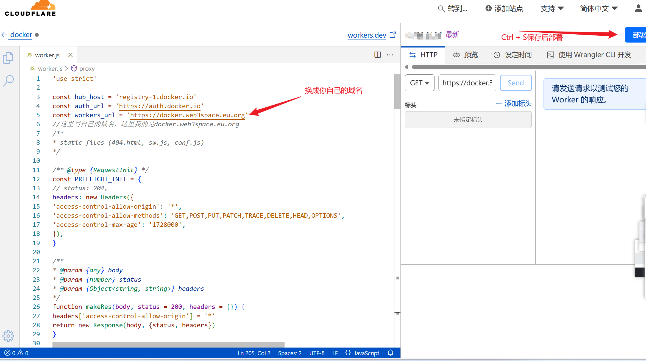Click the notifications bell in status bar
The image size is (646, 361).
tap(390, 353)
